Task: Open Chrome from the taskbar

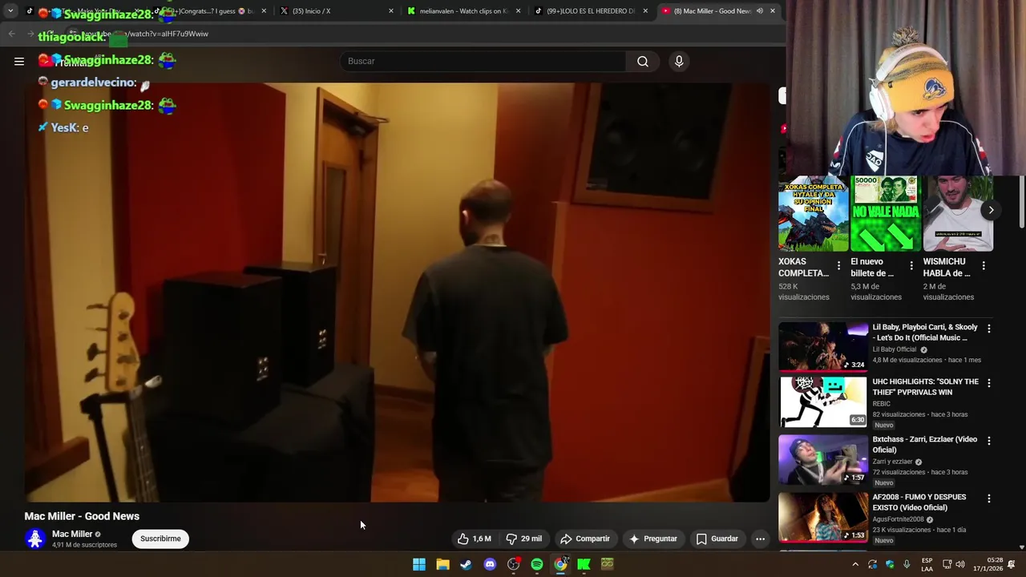Action: pos(560,564)
